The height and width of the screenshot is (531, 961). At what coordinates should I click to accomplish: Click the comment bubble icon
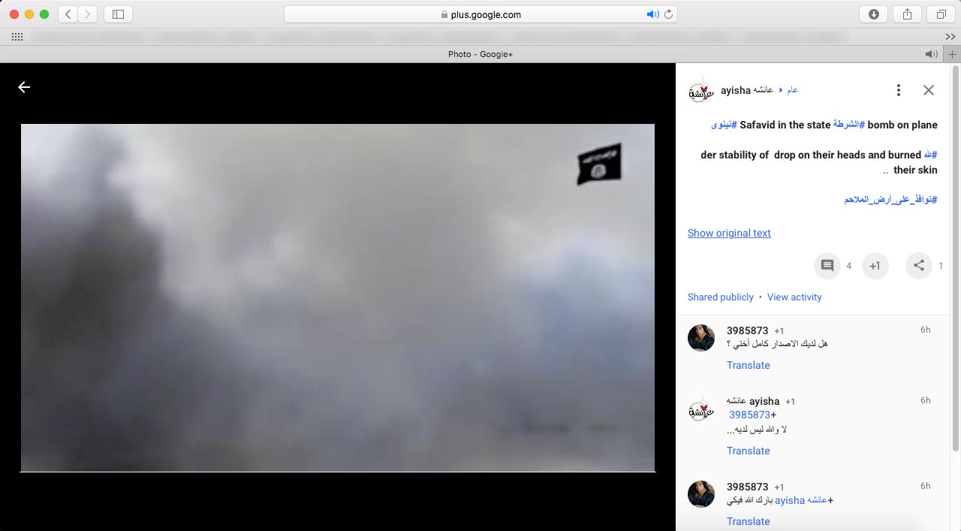tap(827, 266)
